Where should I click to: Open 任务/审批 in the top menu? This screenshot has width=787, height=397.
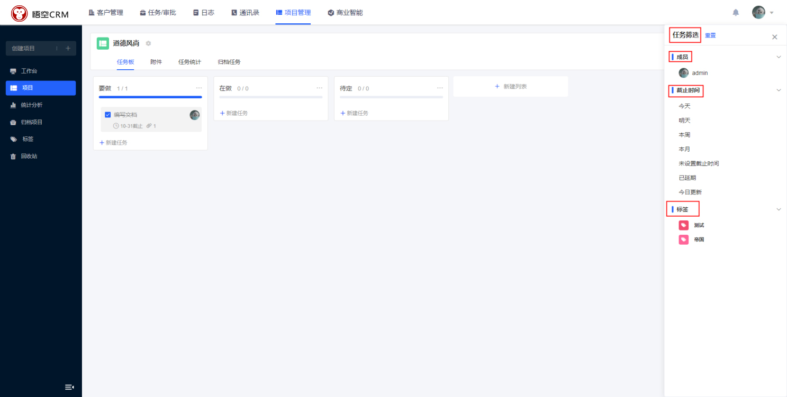(x=158, y=13)
